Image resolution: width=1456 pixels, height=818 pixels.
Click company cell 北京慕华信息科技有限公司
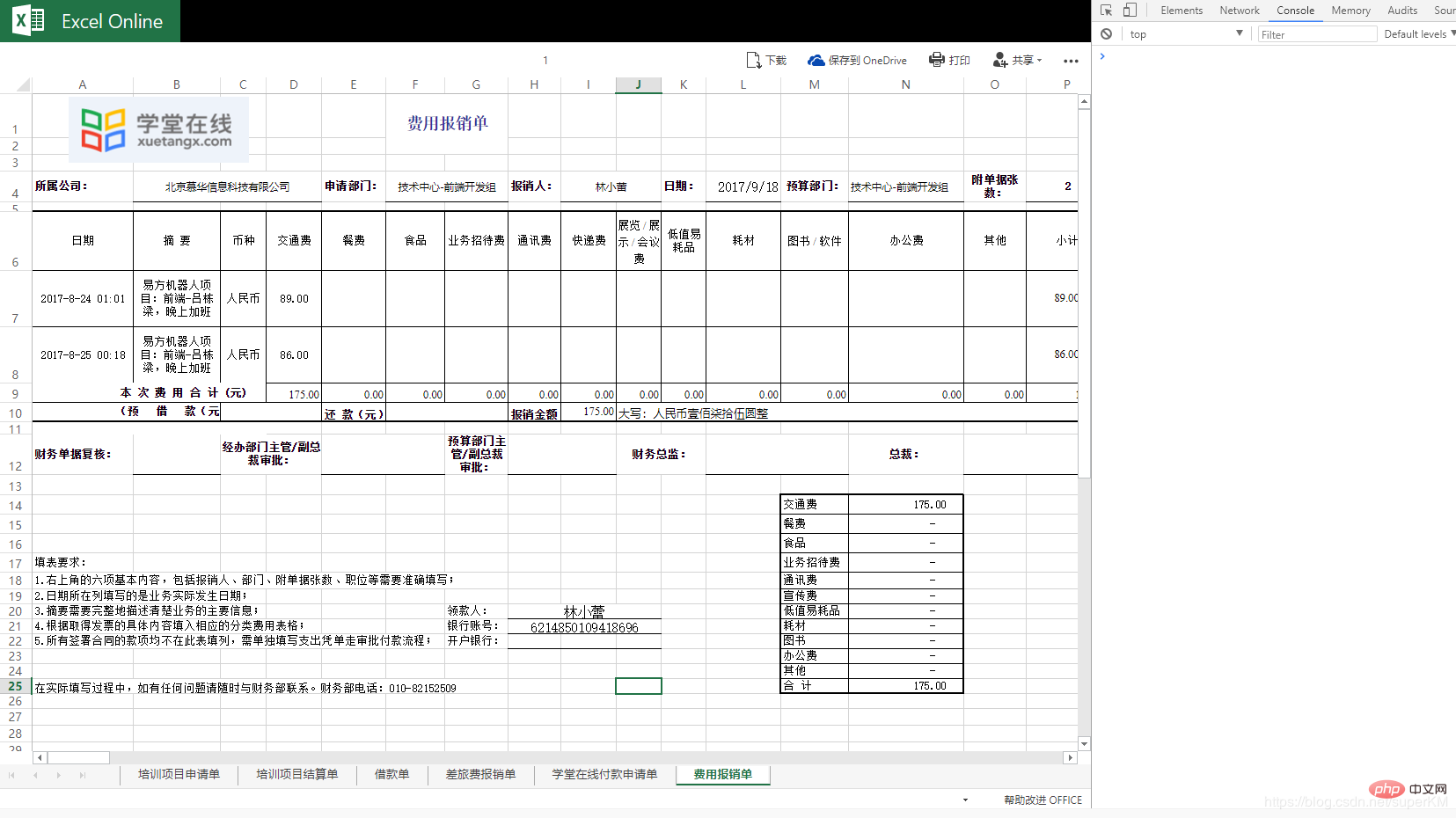point(227,186)
